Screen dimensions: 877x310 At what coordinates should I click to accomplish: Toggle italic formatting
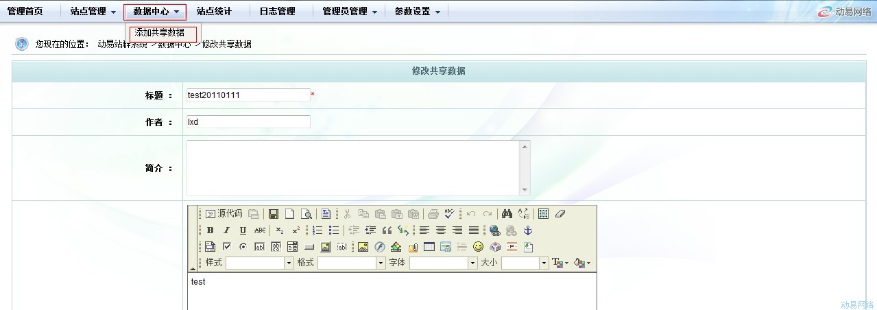pos(226,230)
